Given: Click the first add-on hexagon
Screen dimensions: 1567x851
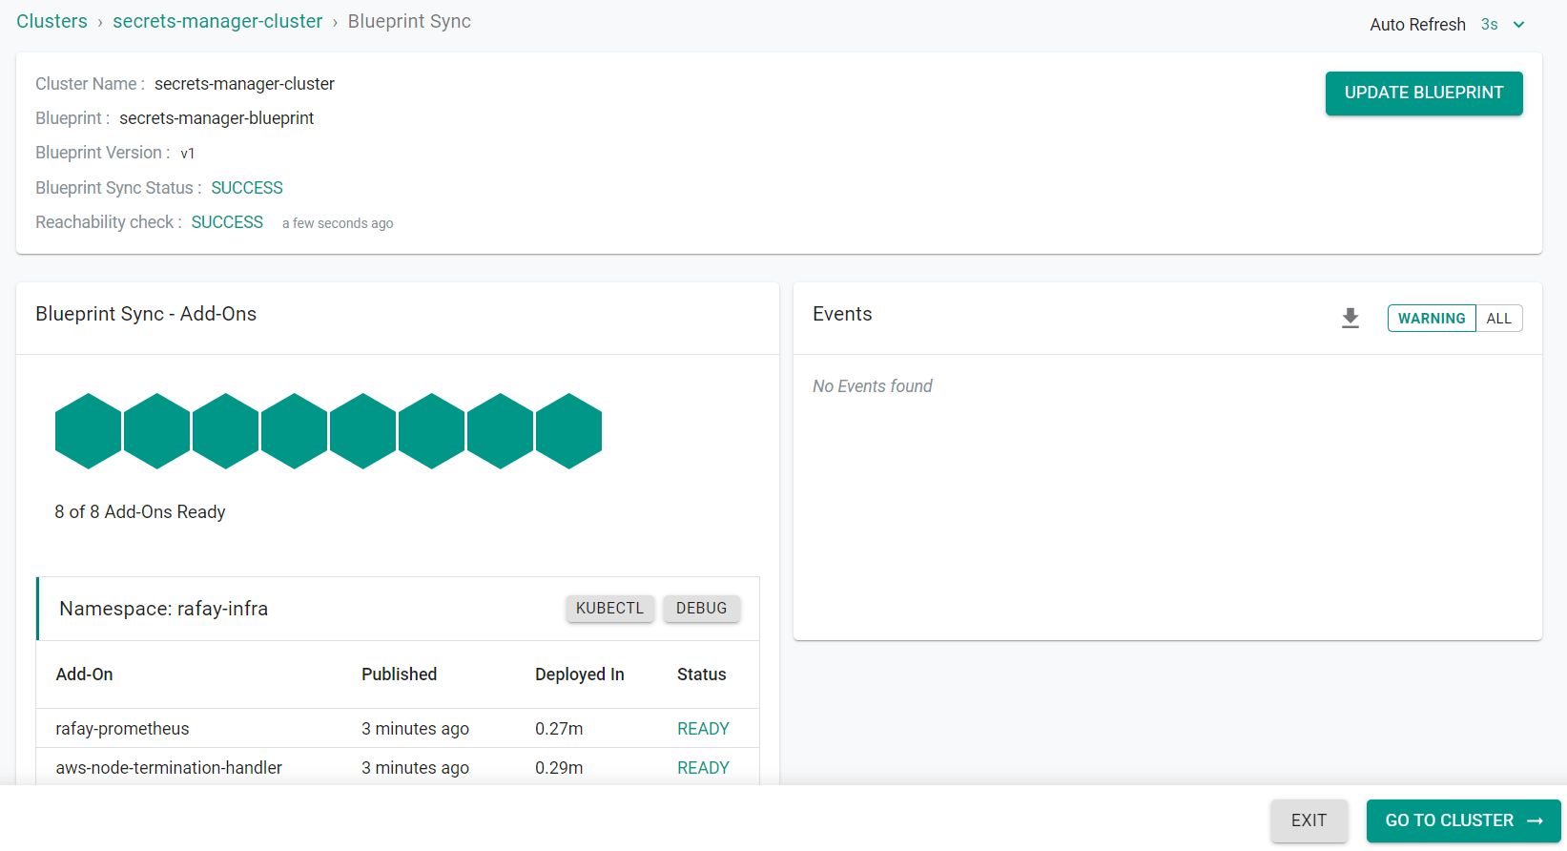Looking at the screenshot, I should pos(89,431).
